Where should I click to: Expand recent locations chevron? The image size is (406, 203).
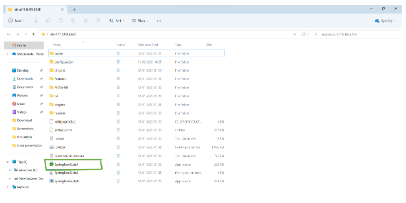26,34
